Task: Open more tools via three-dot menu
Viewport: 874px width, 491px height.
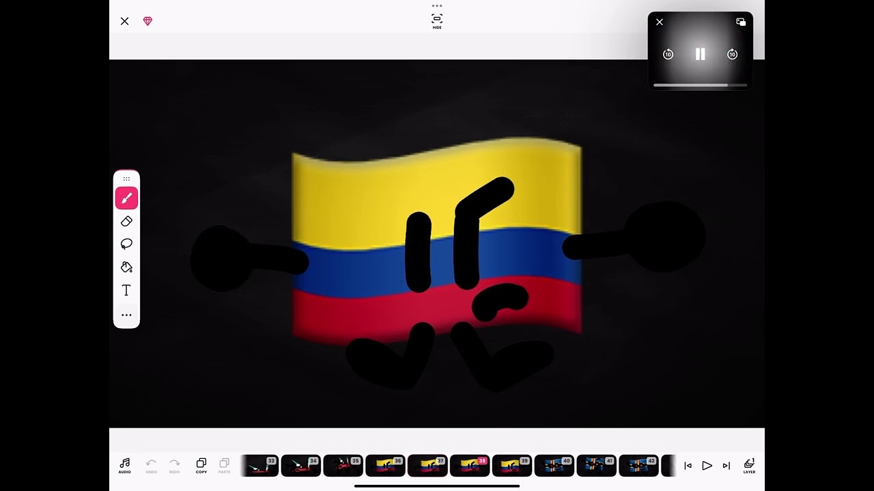Action: click(126, 315)
